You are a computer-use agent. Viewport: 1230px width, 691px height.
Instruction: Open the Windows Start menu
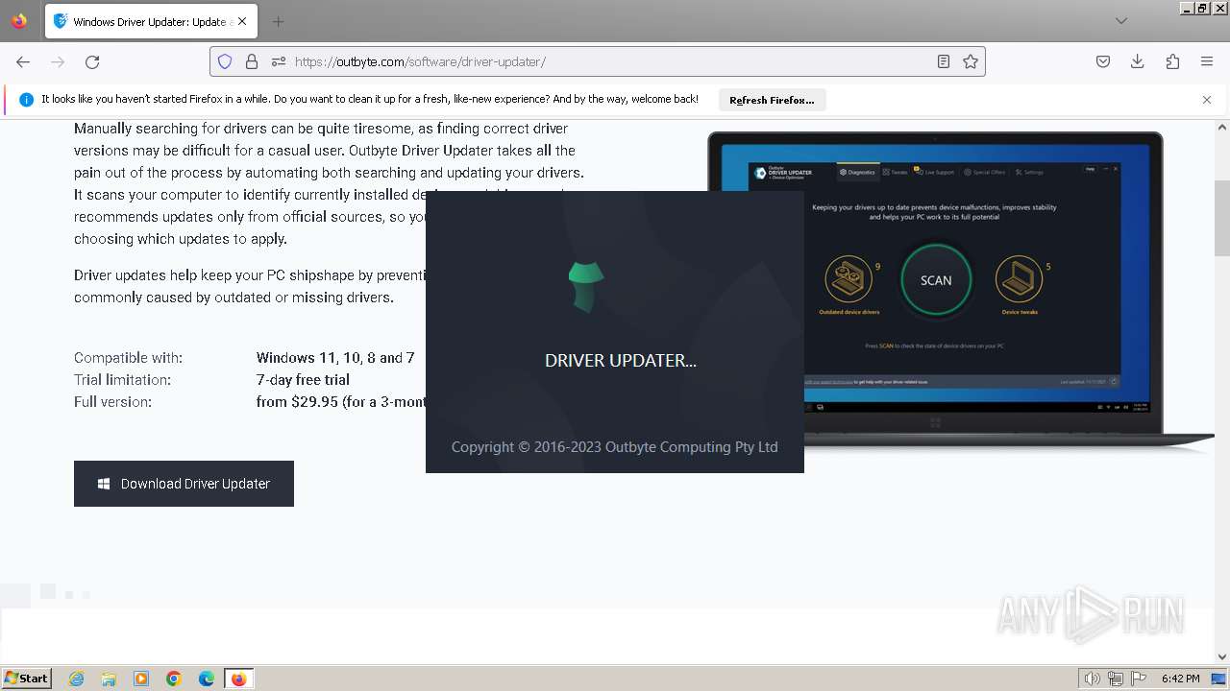pyautogui.click(x=26, y=678)
